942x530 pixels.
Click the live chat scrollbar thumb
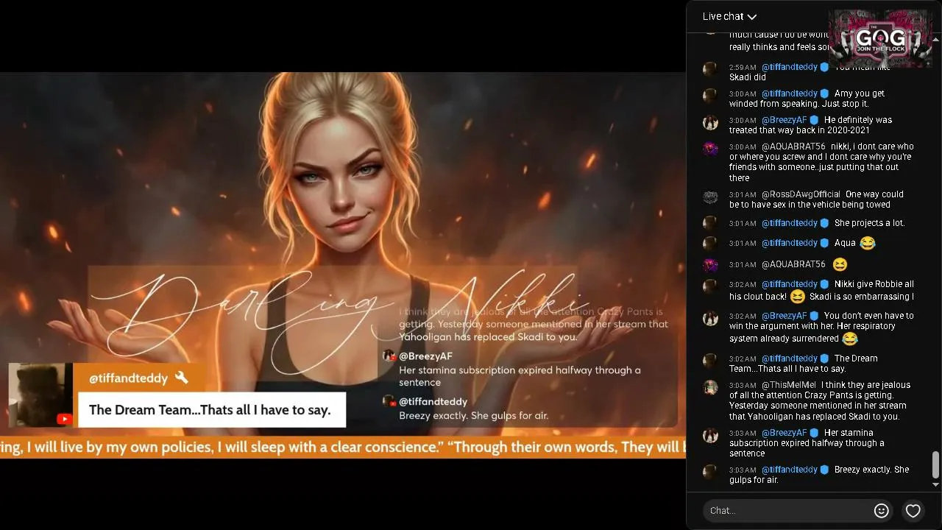coord(935,464)
